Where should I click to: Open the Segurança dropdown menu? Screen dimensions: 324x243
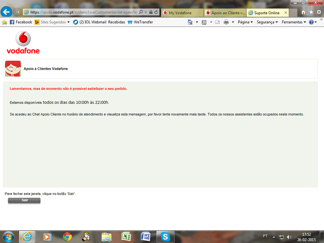(267, 22)
